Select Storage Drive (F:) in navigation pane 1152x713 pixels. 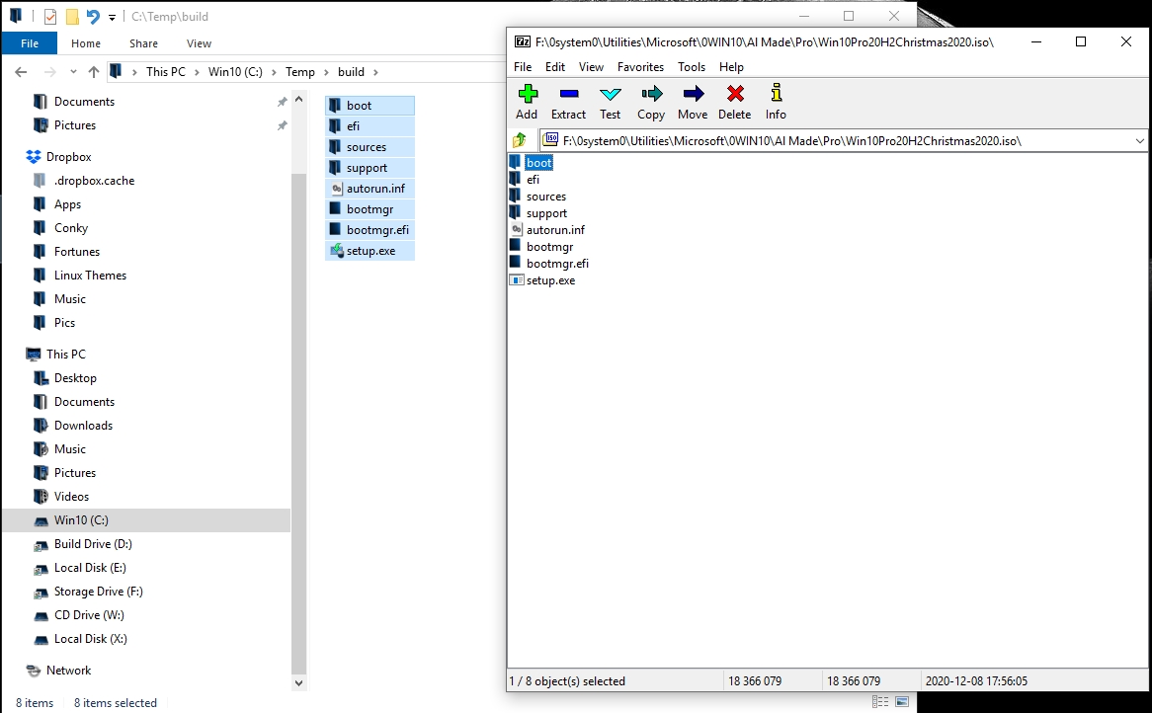pyautogui.click(x=98, y=592)
